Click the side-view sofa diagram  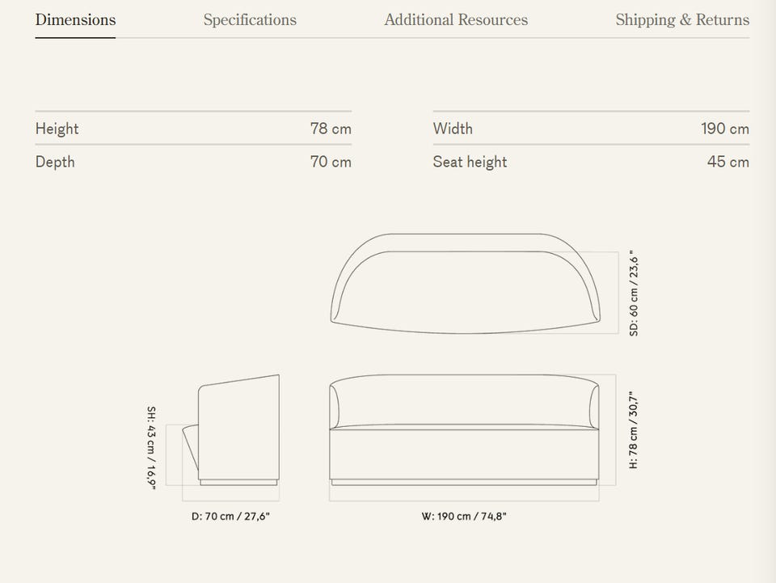click(x=231, y=429)
